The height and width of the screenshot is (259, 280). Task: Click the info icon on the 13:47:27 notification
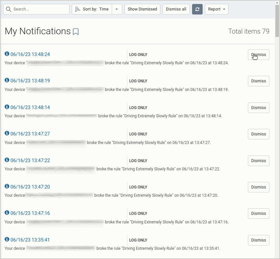coord(7,133)
